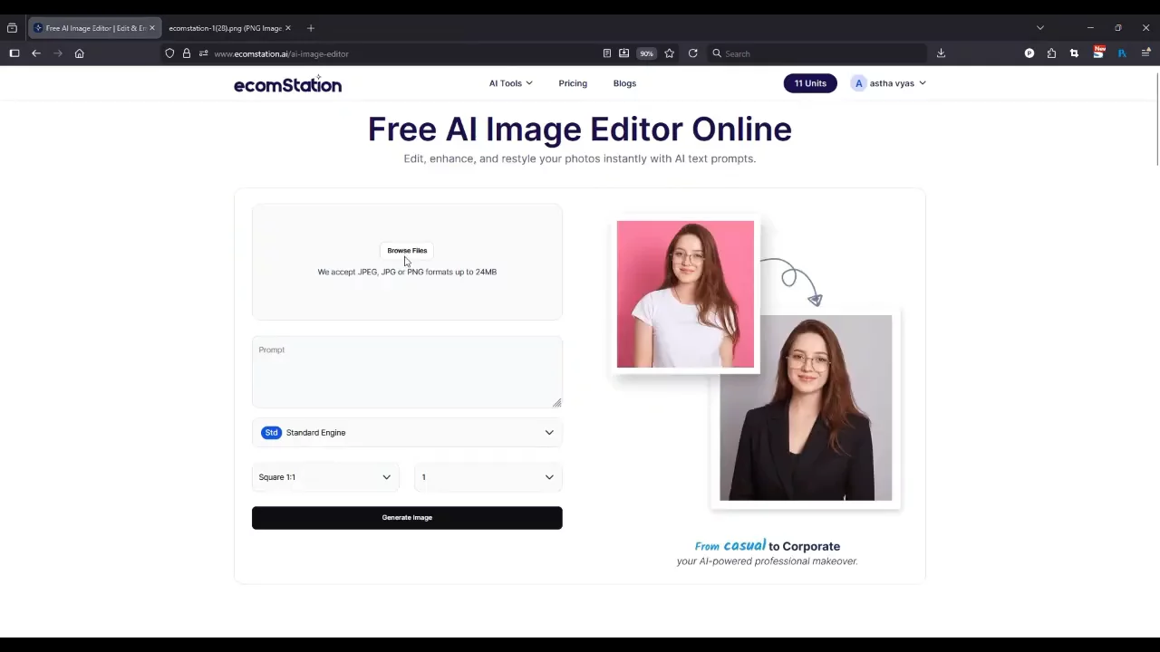
Task: Go to ecomStation logo homepage
Action: click(287, 84)
